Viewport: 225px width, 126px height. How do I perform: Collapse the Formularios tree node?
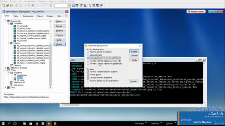click(8, 23)
